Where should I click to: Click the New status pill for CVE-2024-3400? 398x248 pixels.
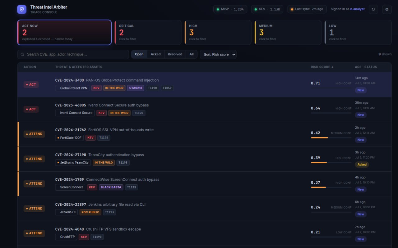tap(361, 90)
